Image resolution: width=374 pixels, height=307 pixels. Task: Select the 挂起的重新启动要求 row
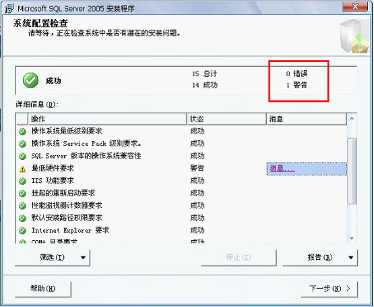182,193
